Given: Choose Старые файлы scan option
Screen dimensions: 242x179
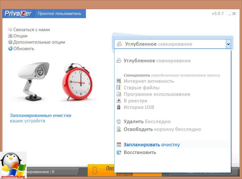Looking at the screenshot, I should tap(142, 88).
